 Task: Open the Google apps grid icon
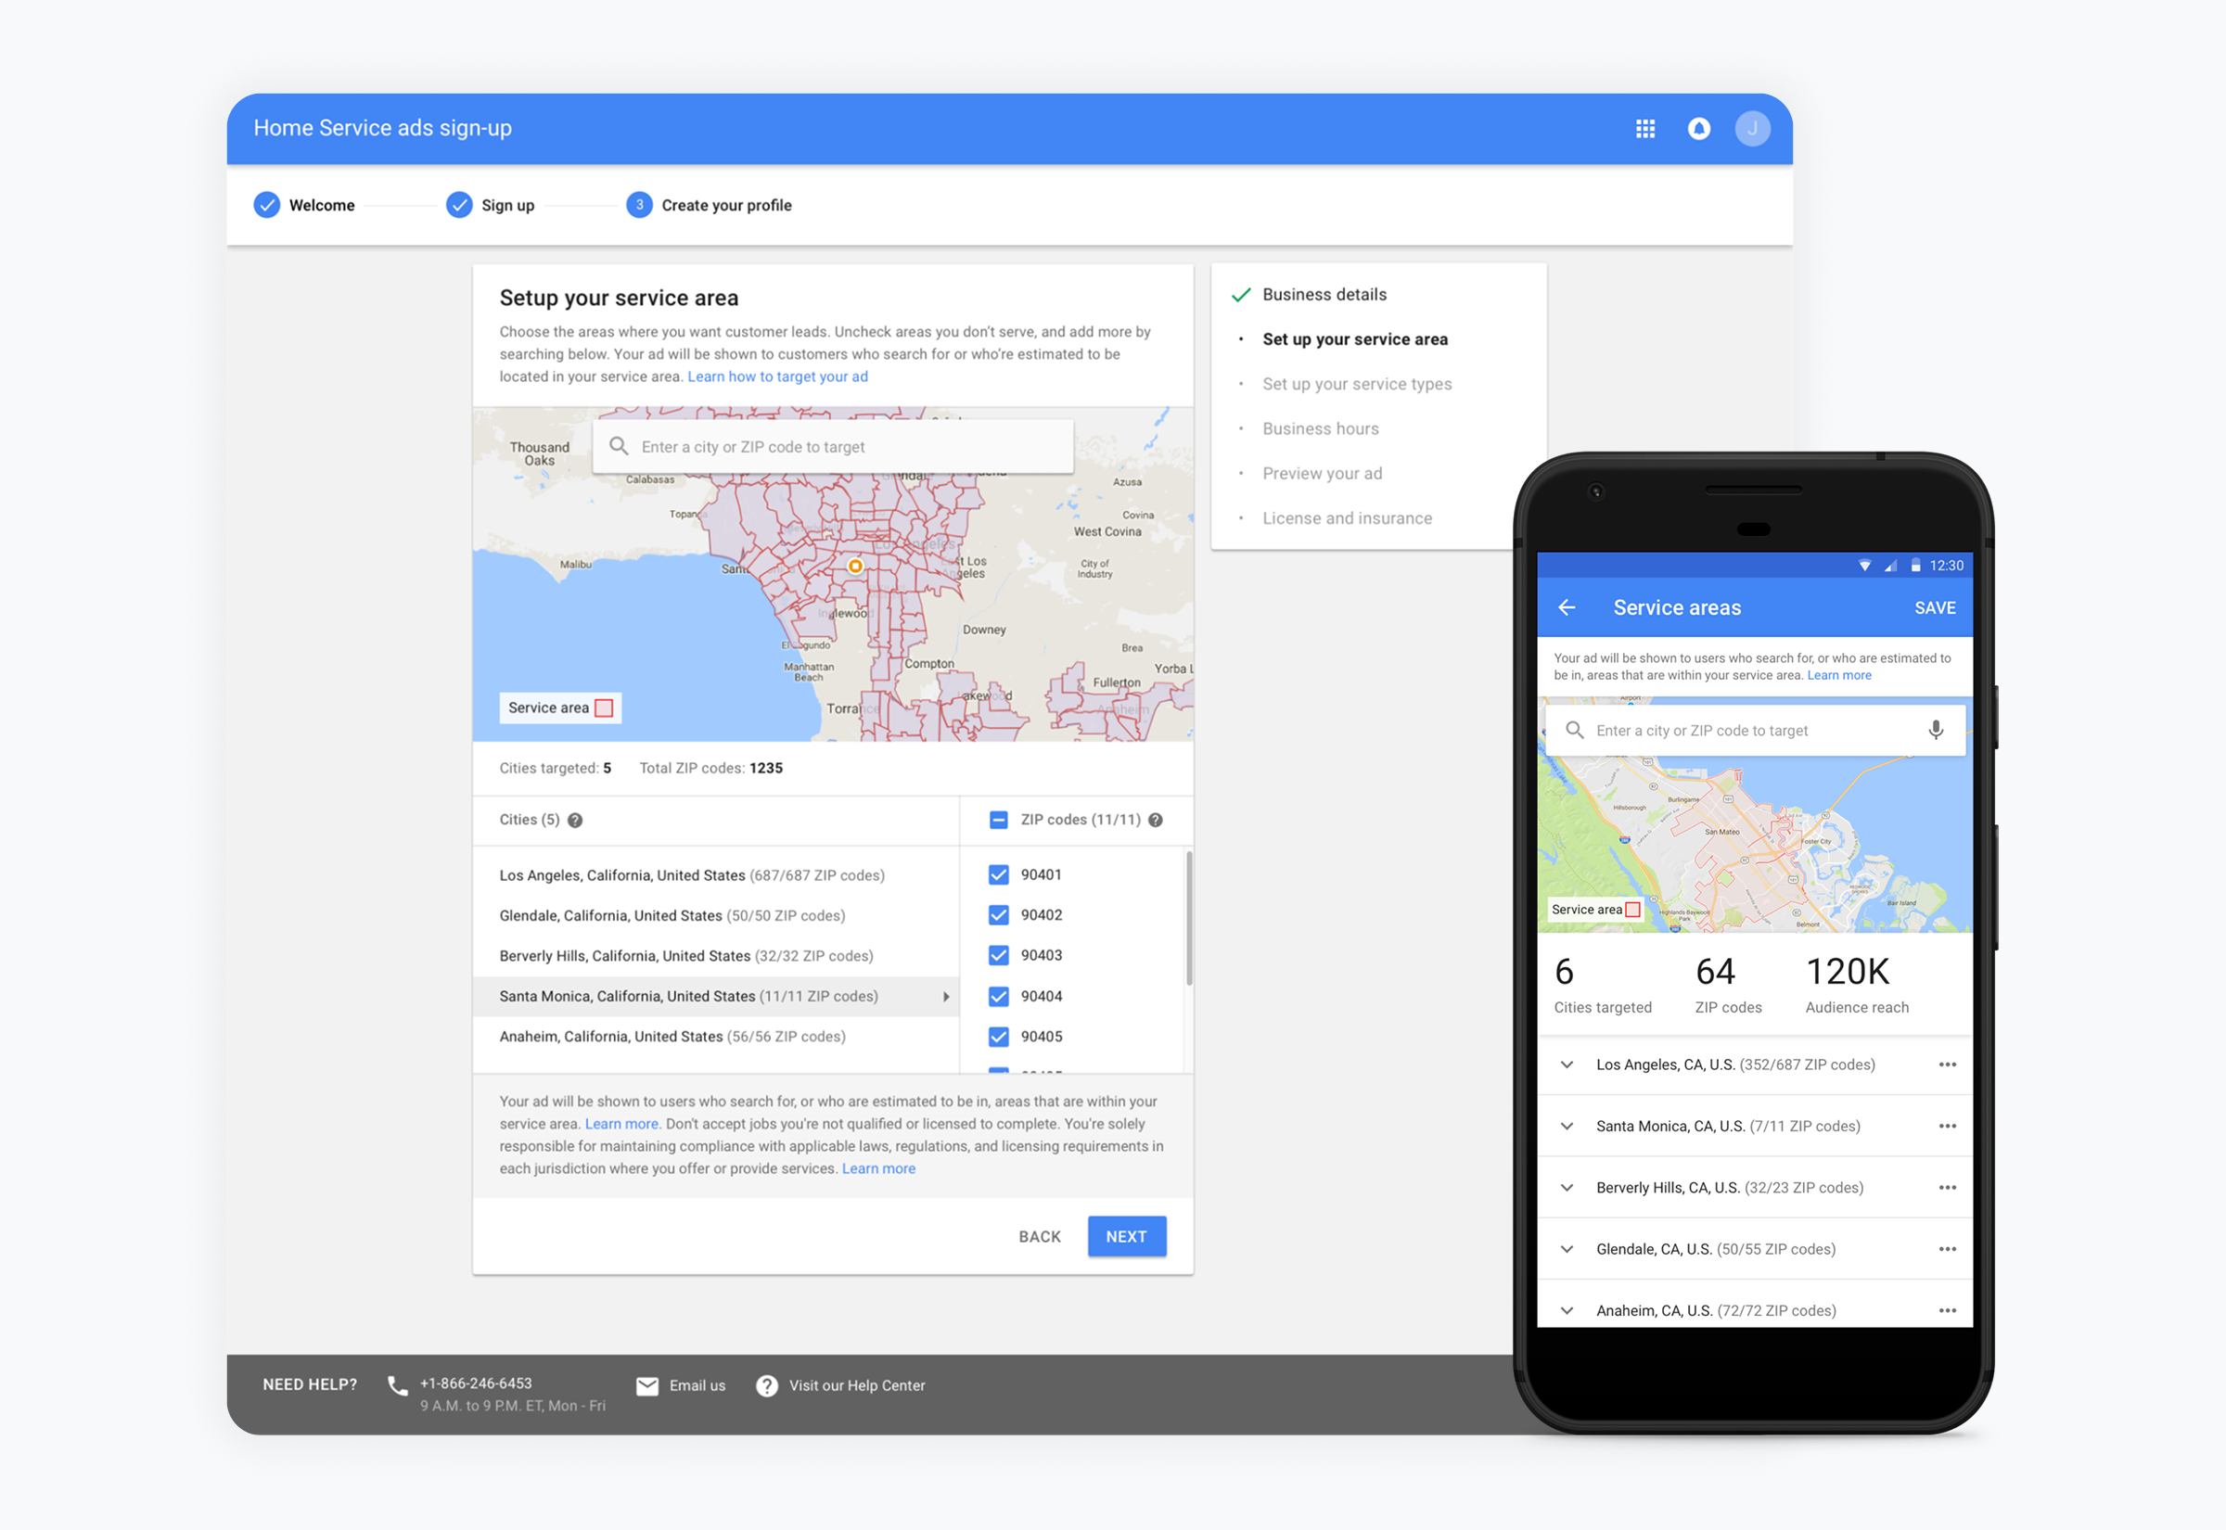tap(1645, 129)
